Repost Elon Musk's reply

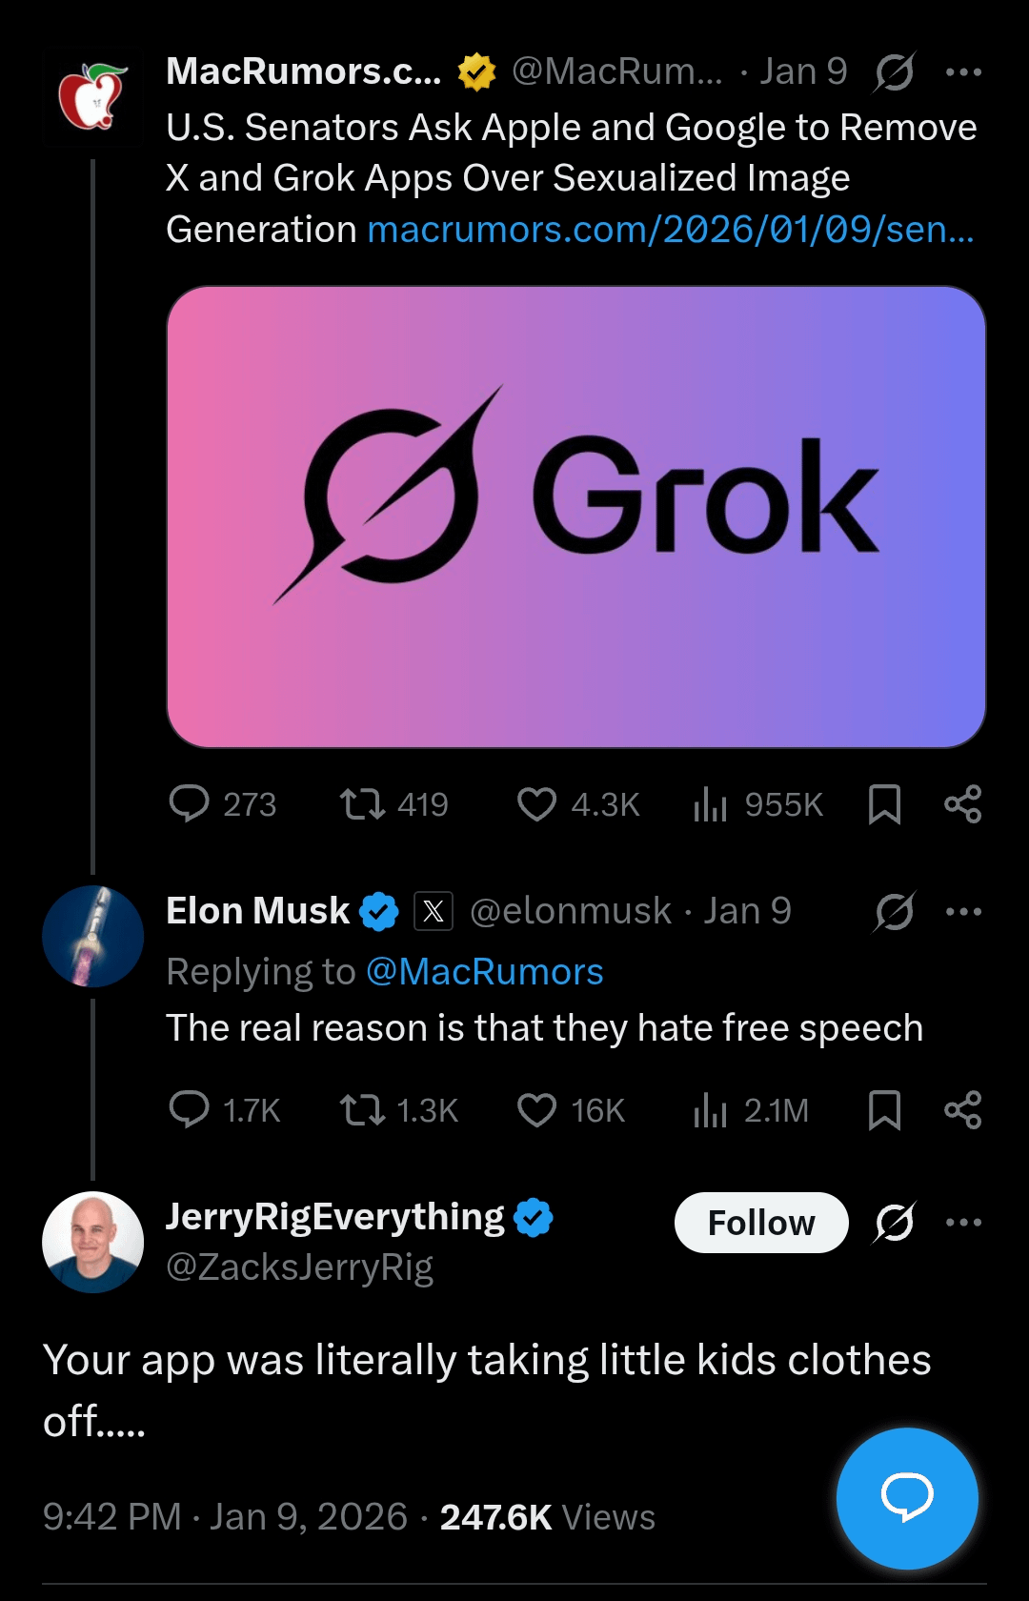362,1109
